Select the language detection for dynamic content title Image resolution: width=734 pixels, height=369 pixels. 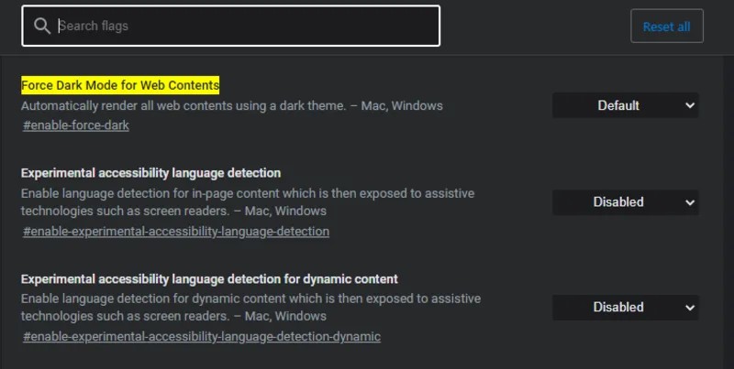[208, 278]
